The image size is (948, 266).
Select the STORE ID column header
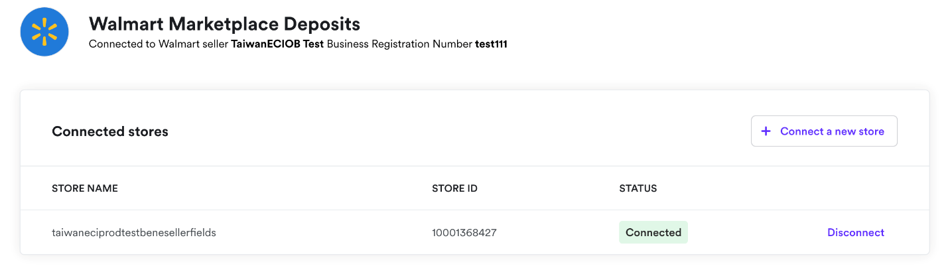[454, 188]
